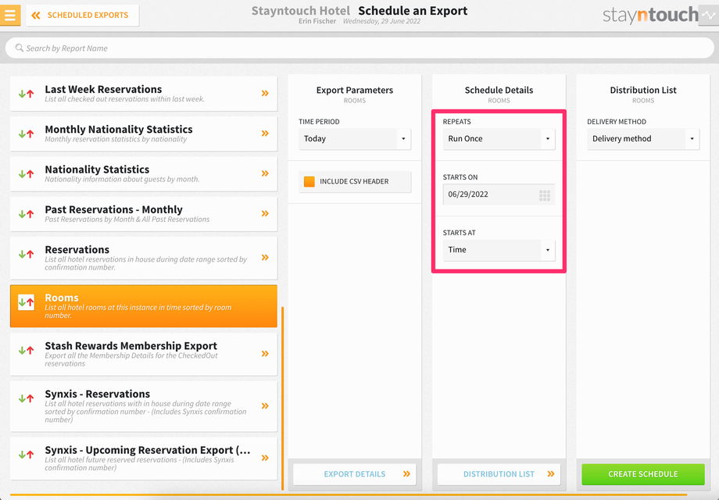Click the arrows icon for Last Week Reservations
719x500 pixels.
point(26,94)
